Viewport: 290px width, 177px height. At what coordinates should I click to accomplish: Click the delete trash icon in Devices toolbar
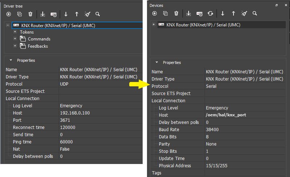pyautogui.click(x=176, y=13)
